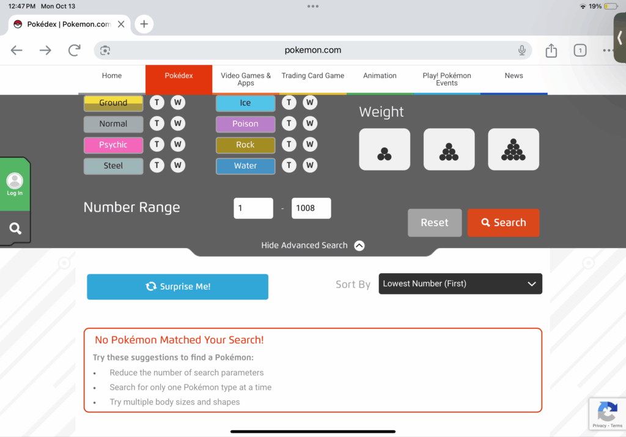Viewport: 626px width, 437px height.
Task: Toggle Ice type T button
Action: pyautogui.click(x=289, y=103)
